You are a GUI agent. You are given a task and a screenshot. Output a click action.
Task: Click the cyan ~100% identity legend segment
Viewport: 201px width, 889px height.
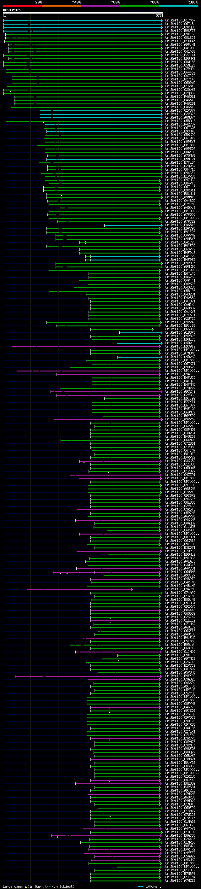coord(179,6)
